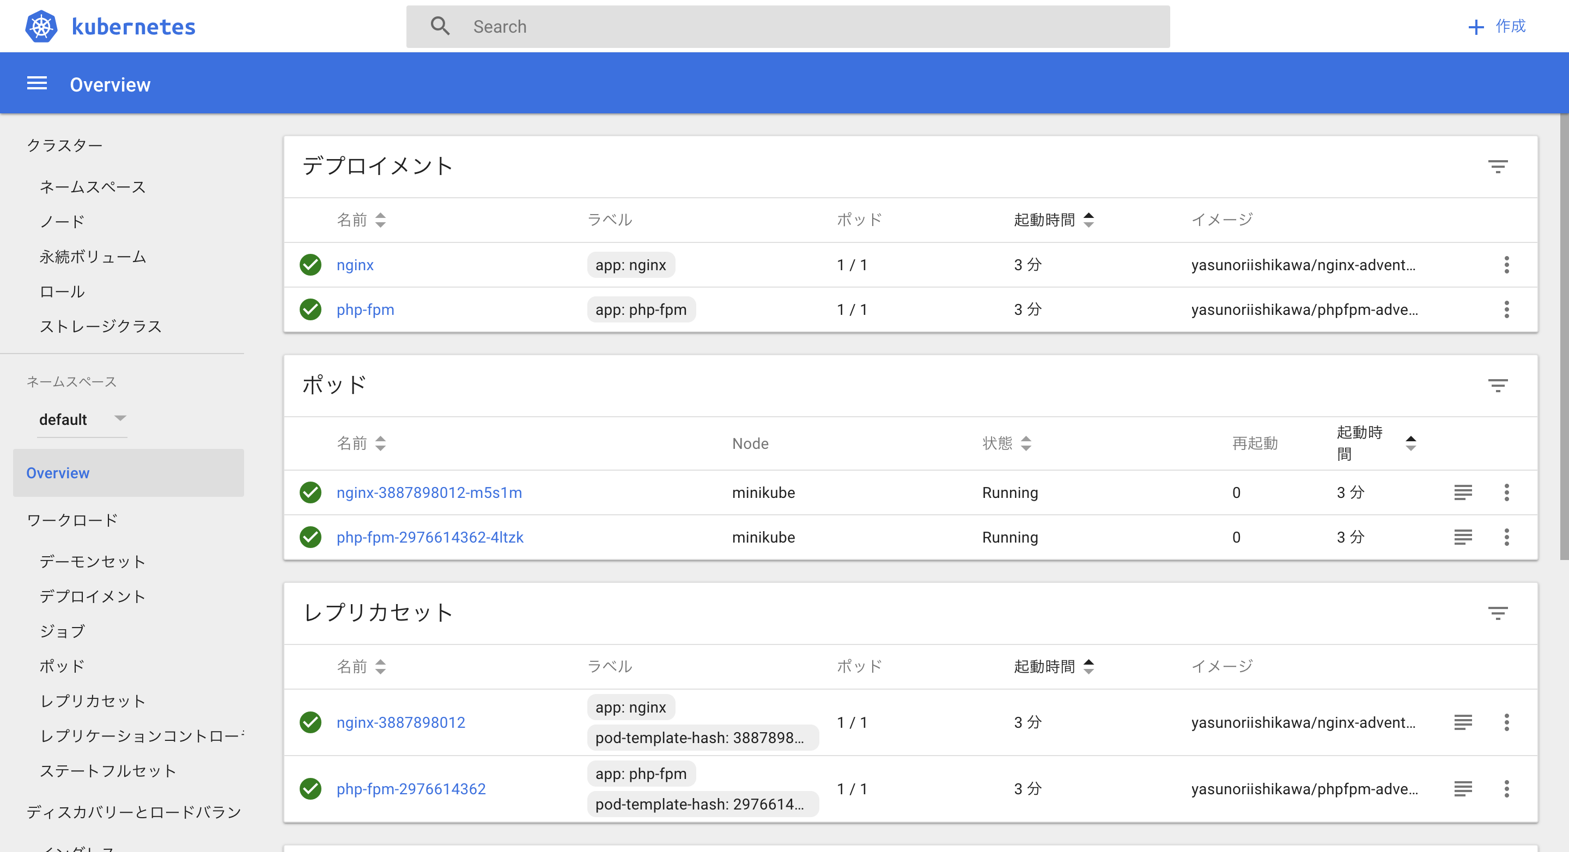Click the Kubernetes helm logo icon
The image size is (1569, 852).
(41, 26)
